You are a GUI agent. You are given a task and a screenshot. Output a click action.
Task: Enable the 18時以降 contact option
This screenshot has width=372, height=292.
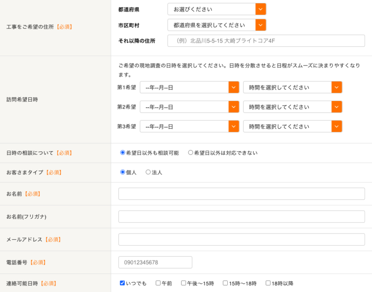point(267,283)
